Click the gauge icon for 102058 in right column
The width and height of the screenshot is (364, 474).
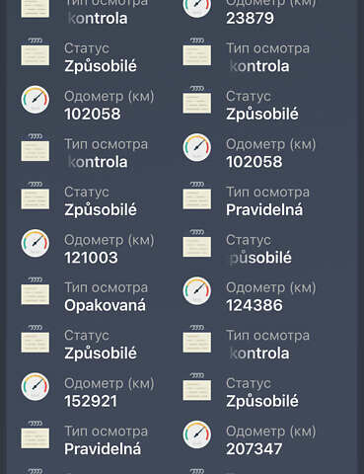(196, 147)
